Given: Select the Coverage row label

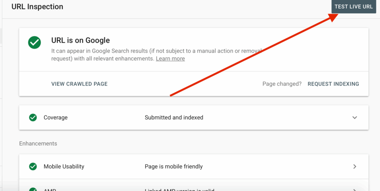Looking at the screenshot, I should (56, 118).
